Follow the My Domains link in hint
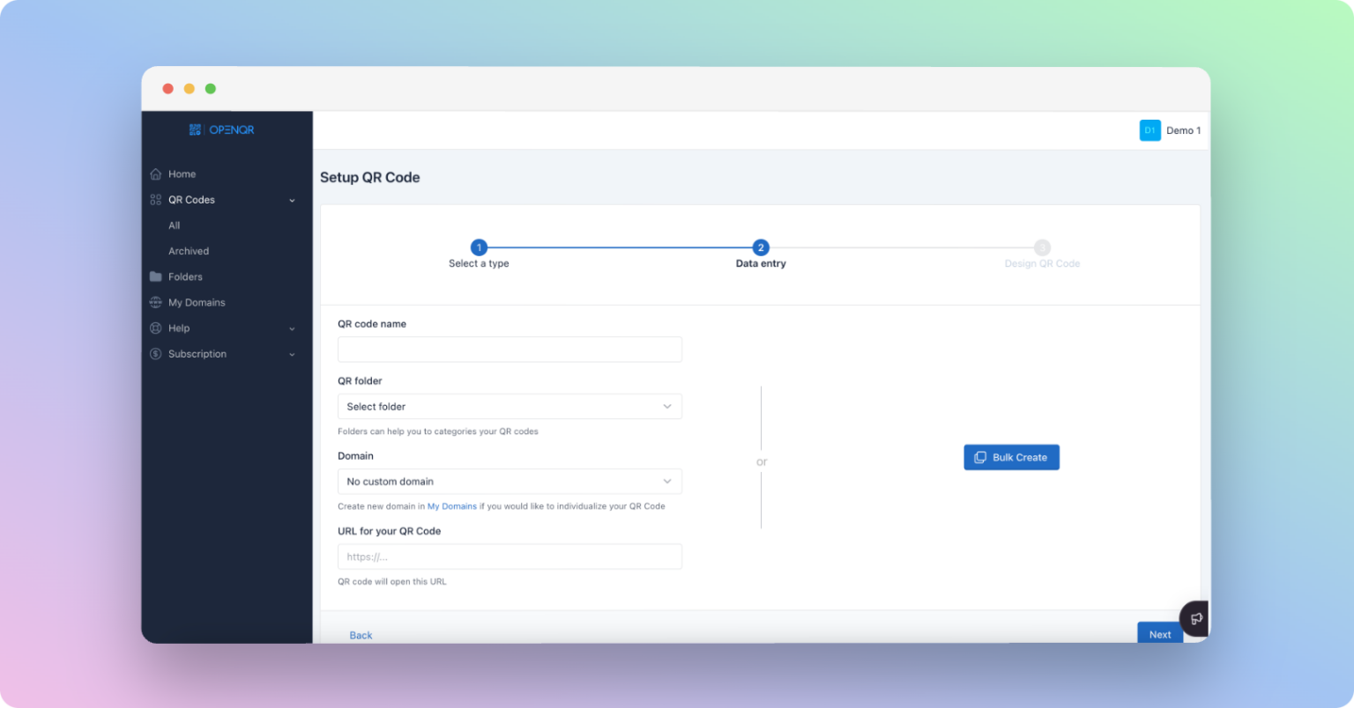Screen dimensions: 1354x708 click(x=452, y=506)
